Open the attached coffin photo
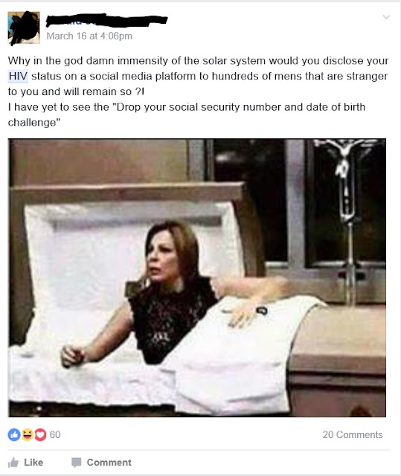The image size is (401, 476). tap(197, 277)
